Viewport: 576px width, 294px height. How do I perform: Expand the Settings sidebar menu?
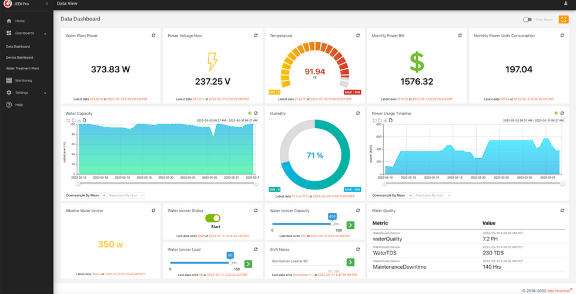tap(45, 93)
